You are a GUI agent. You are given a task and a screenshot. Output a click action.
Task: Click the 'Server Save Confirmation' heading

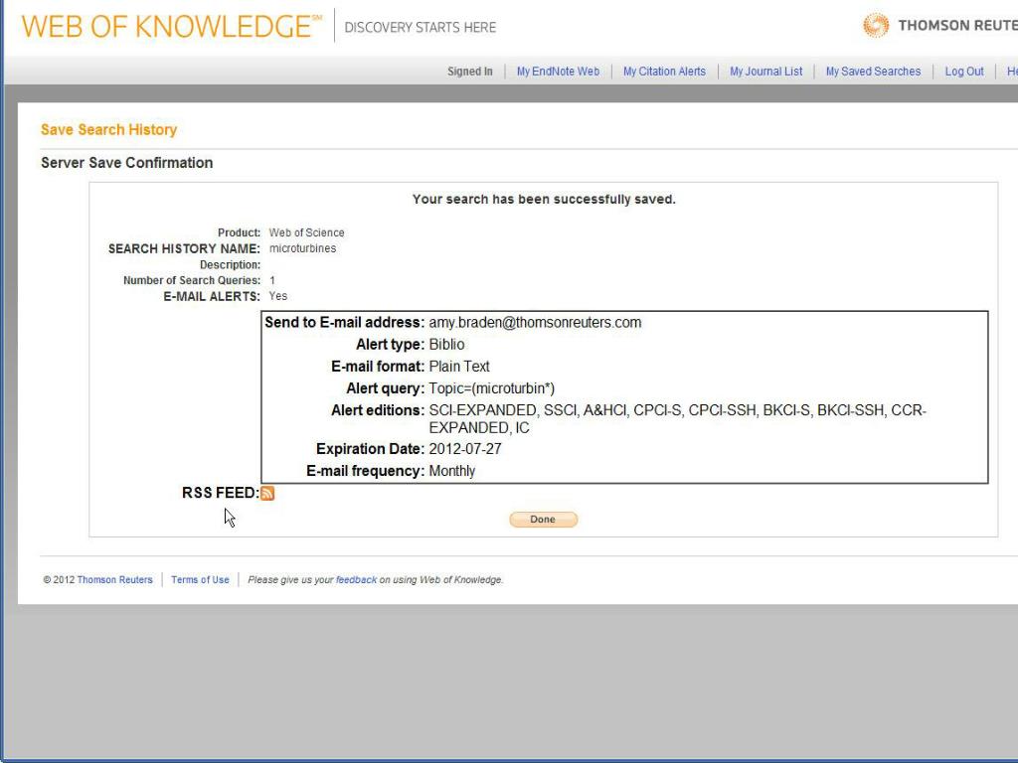tap(126, 163)
